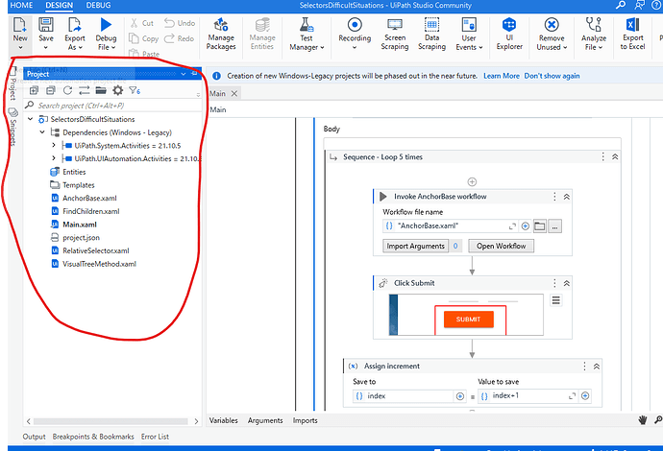Open project folder from Project toolbar
Screen dimensions: 663x451
[x=101, y=90]
